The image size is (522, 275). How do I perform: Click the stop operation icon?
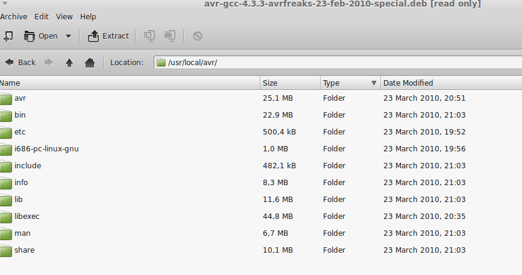[198, 36]
